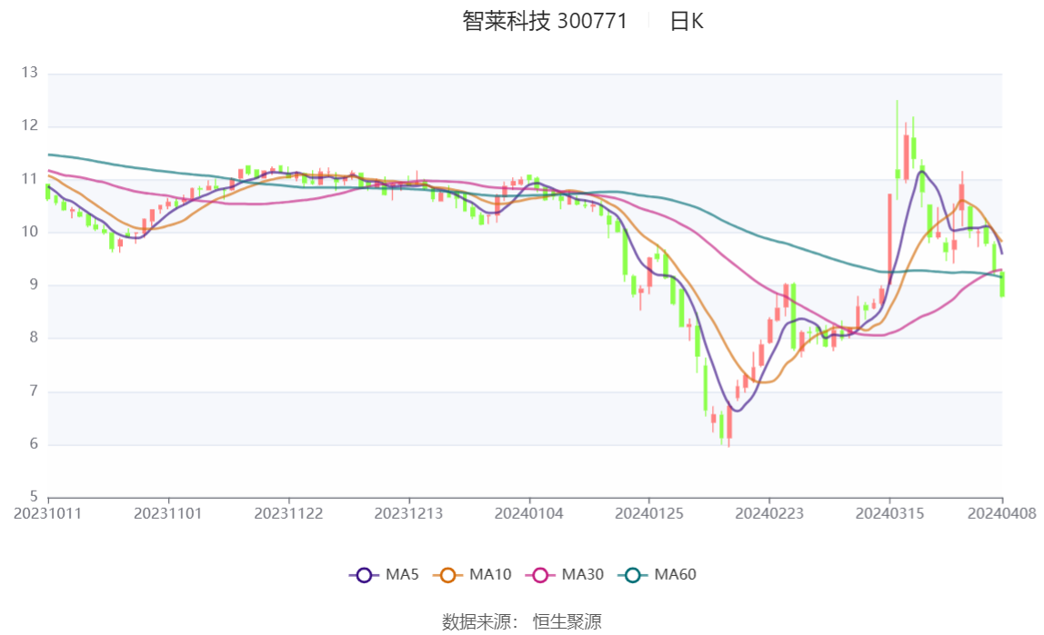Click the 20240104 date tick label
The height and width of the screenshot is (635, 1044).
coord(529,513)
